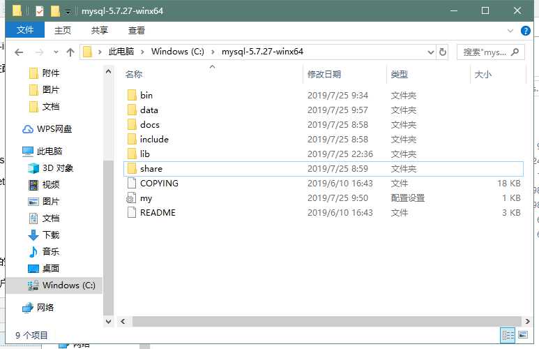Screen dimensions: 539x349
Task: Navigate to 此电脑 in breadcrumb path
Action: click(x=121, y=52)
